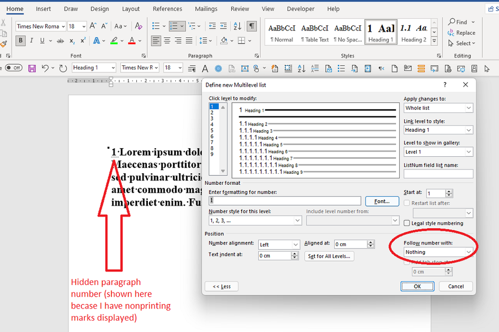Apply red font color
Image resolution: width=499 pixels, height=332 pixels.
132,41
